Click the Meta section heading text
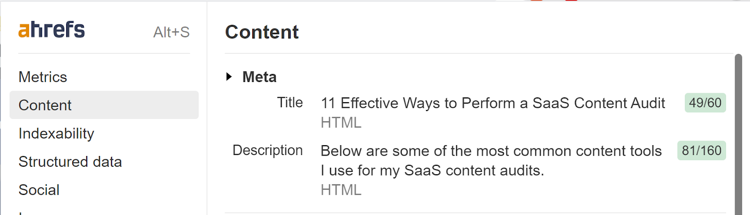The image size is (750, 215). coord(259,77)
